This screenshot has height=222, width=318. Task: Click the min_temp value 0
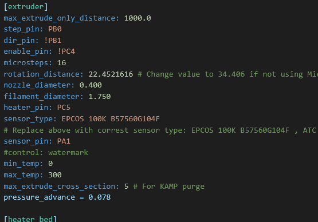pyautogui.click(x=50, y=164)
